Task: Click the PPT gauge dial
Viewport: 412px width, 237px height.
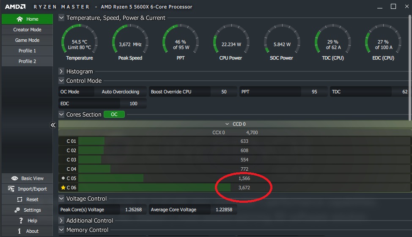Action: (x=181, y=39)
